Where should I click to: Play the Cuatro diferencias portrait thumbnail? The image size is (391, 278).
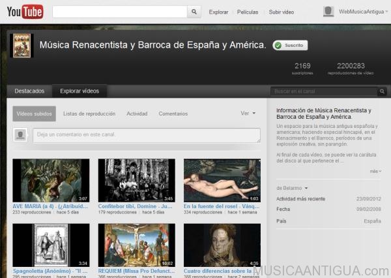click(222, 245)
